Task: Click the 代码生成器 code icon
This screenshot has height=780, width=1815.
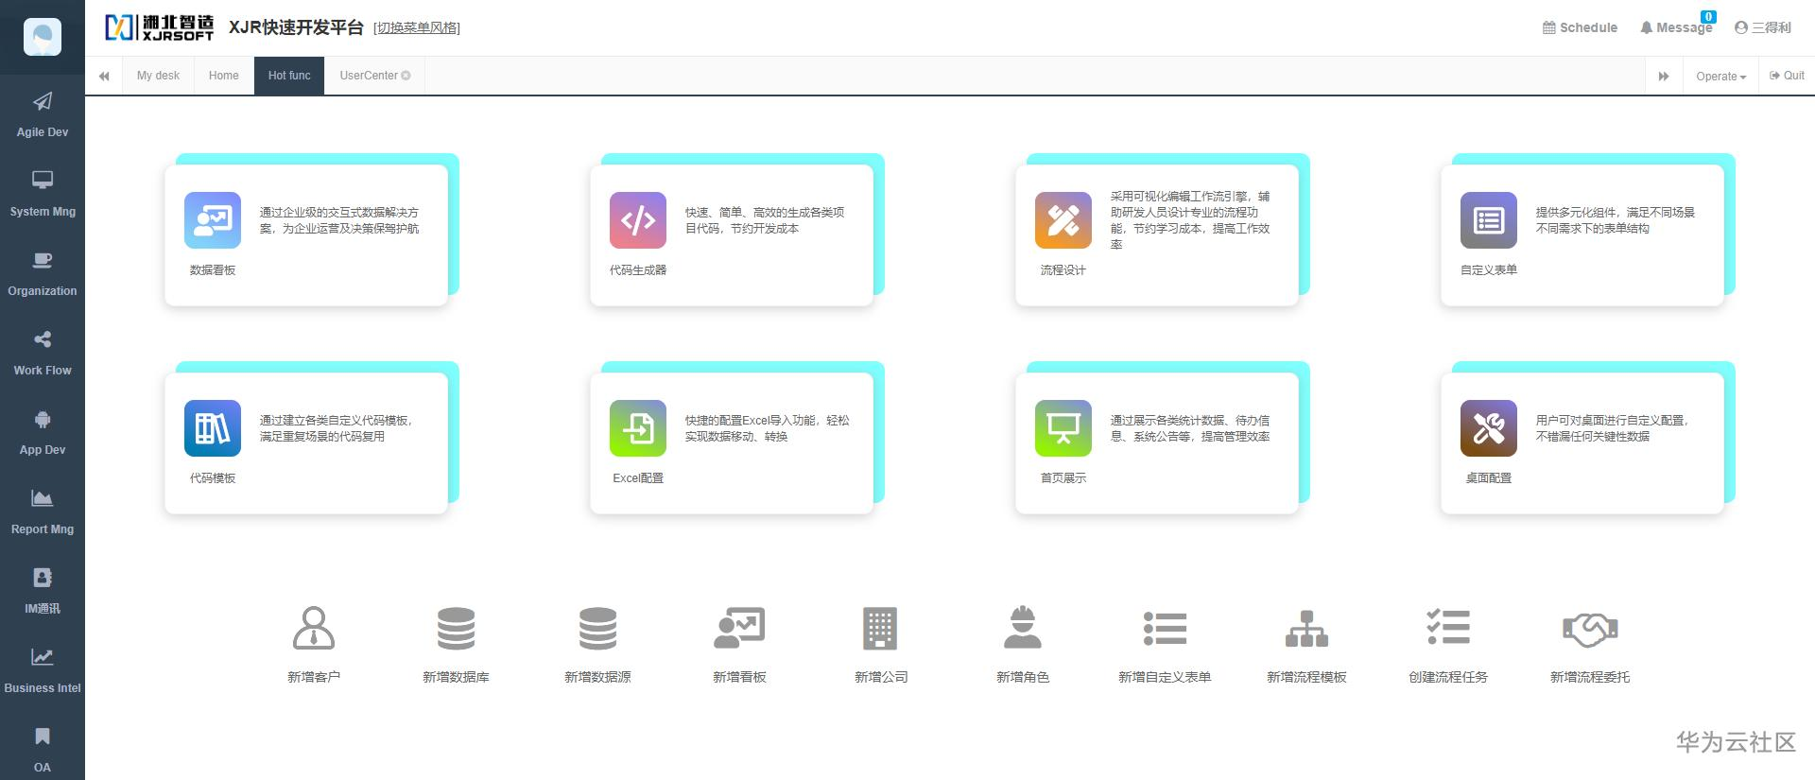Action: pyautogui.click(x=638, y=220)
